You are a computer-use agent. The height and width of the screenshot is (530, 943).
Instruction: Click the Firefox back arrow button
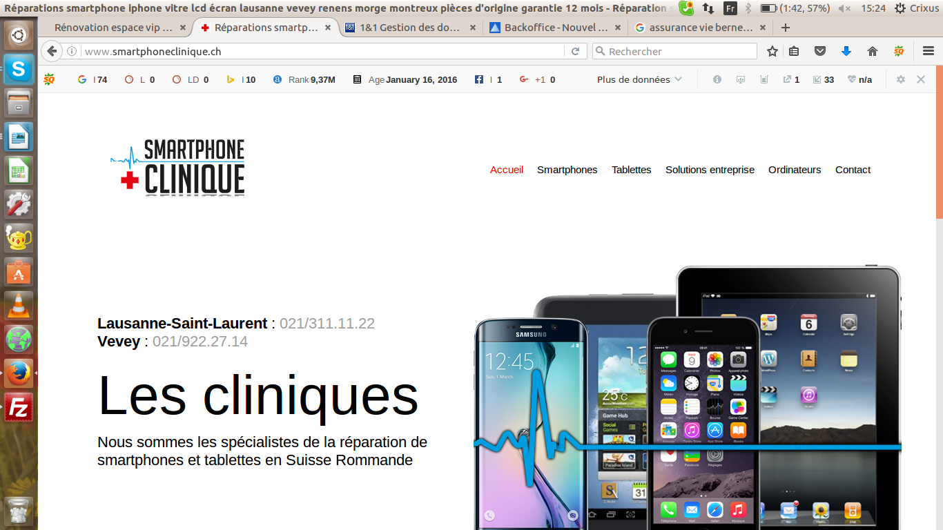[52, 51]
